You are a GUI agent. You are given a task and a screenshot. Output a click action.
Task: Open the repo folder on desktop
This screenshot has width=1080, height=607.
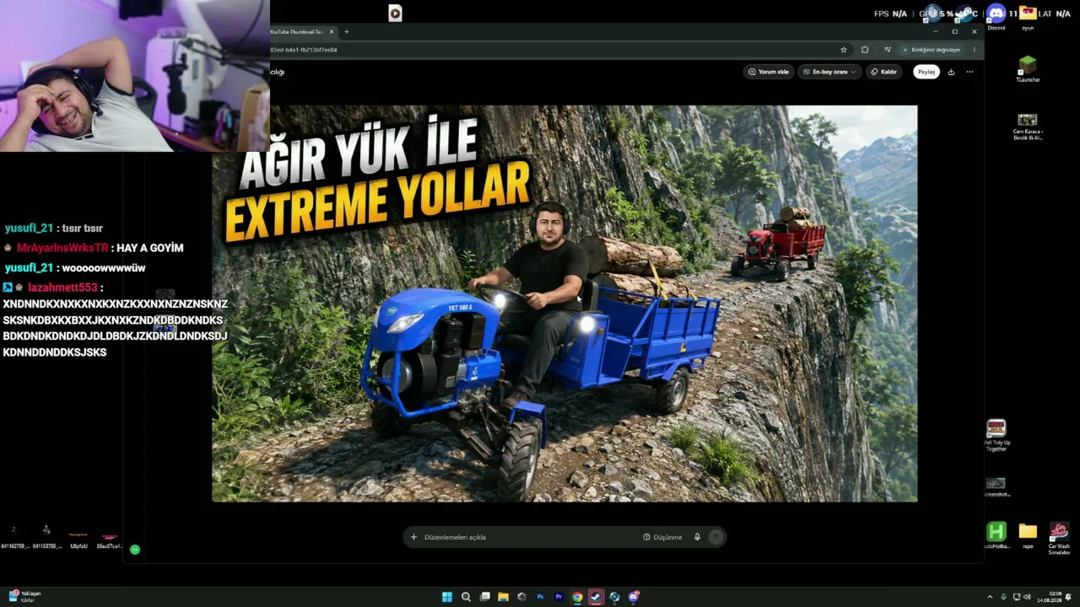click(x=1028, y=535)
